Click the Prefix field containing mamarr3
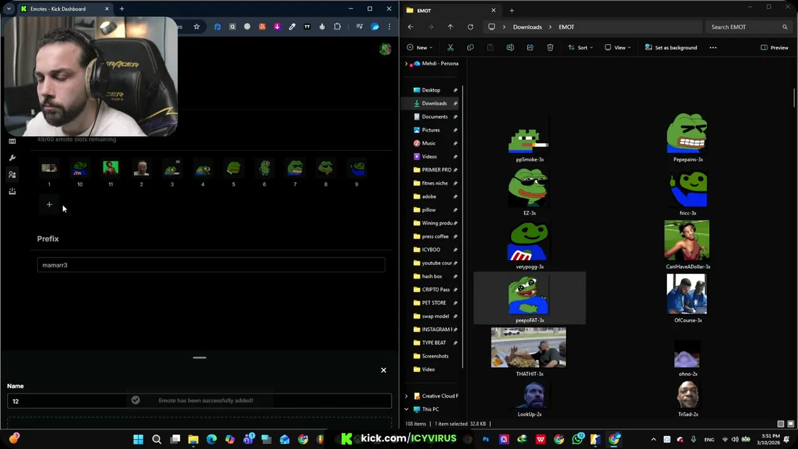Image resolution: width=798 pixels, height=449 pixels. (x=211, y=265)
